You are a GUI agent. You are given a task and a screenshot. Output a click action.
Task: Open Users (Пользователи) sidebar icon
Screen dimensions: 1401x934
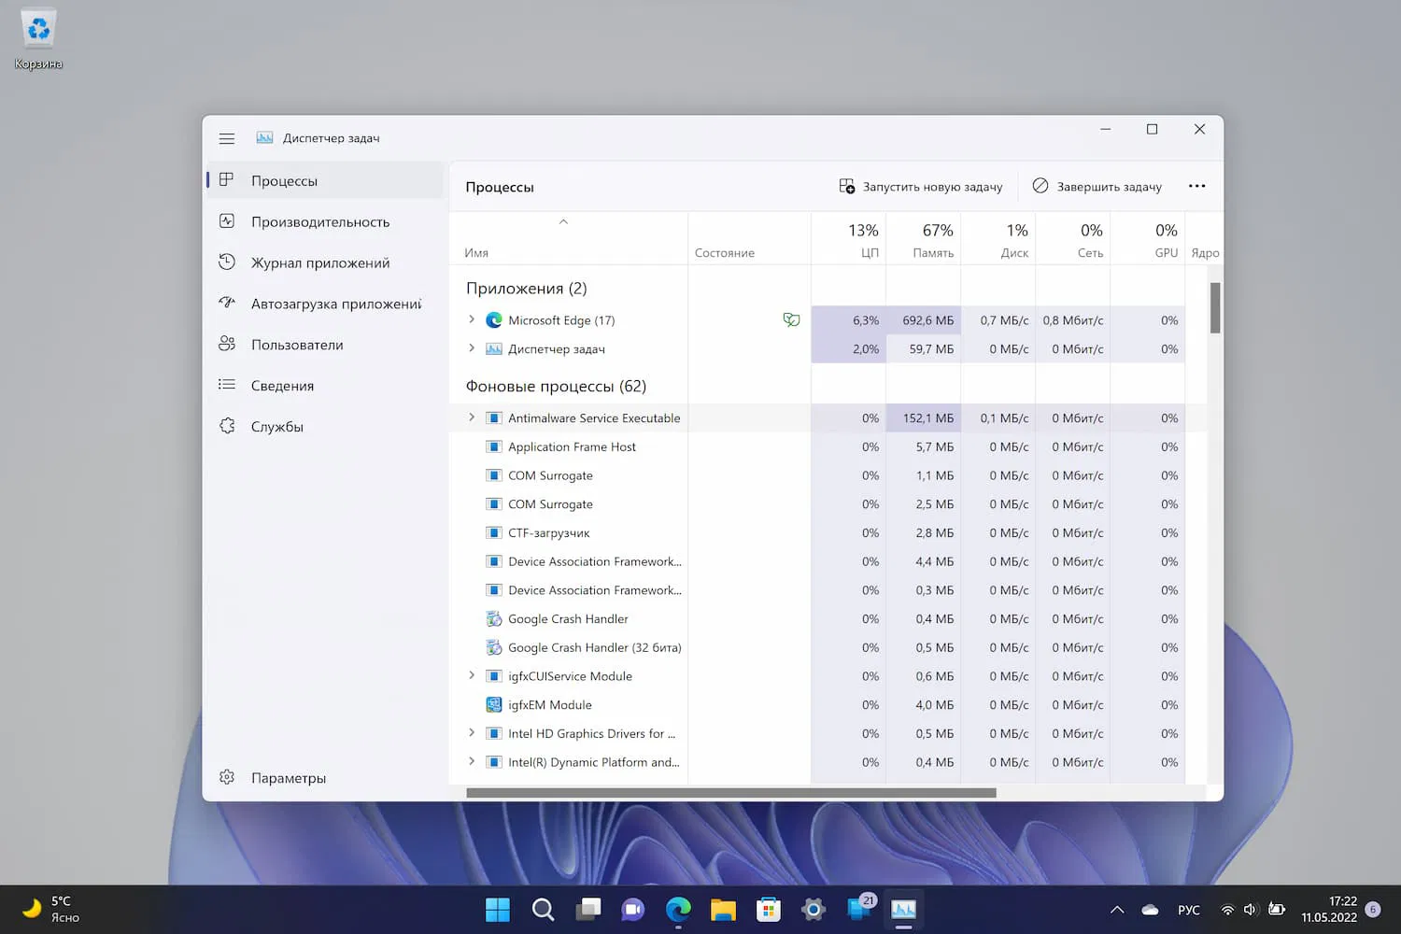pos(227,344)
